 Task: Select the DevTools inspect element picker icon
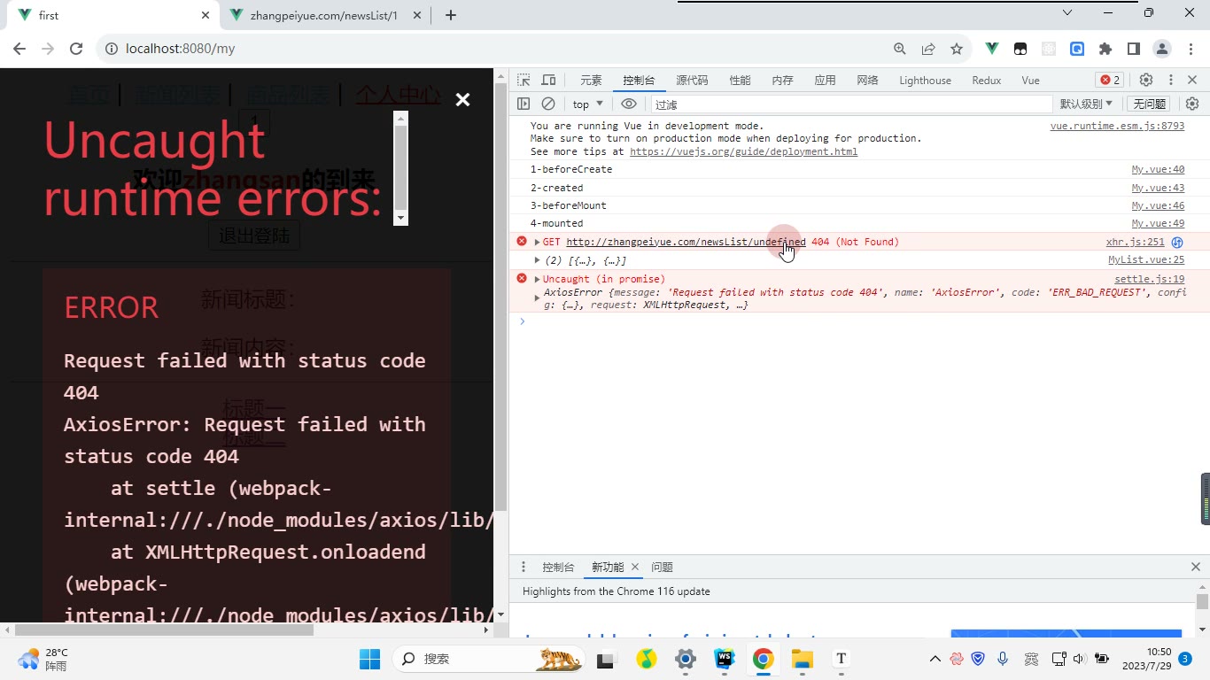tap(524, 80)
